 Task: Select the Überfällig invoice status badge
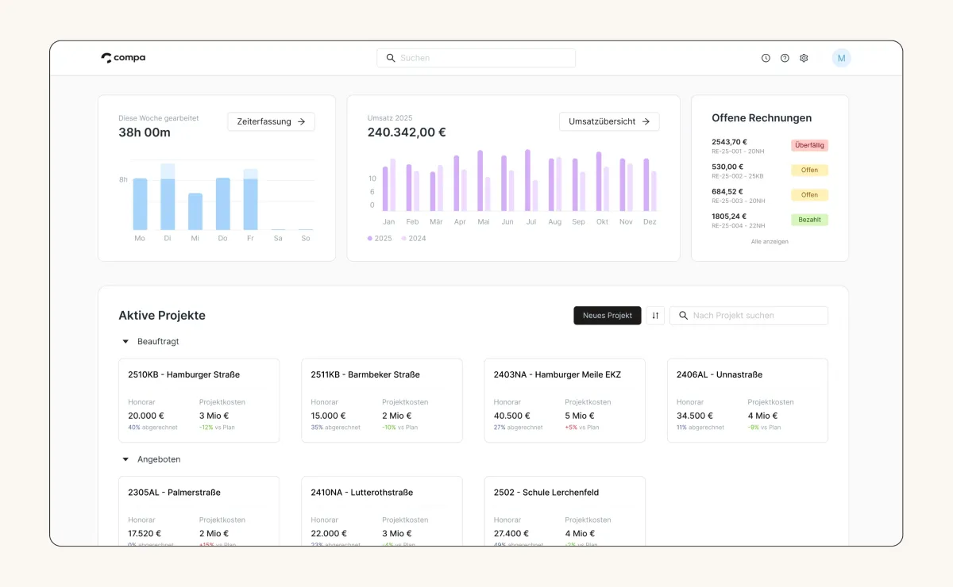point(809,145)
